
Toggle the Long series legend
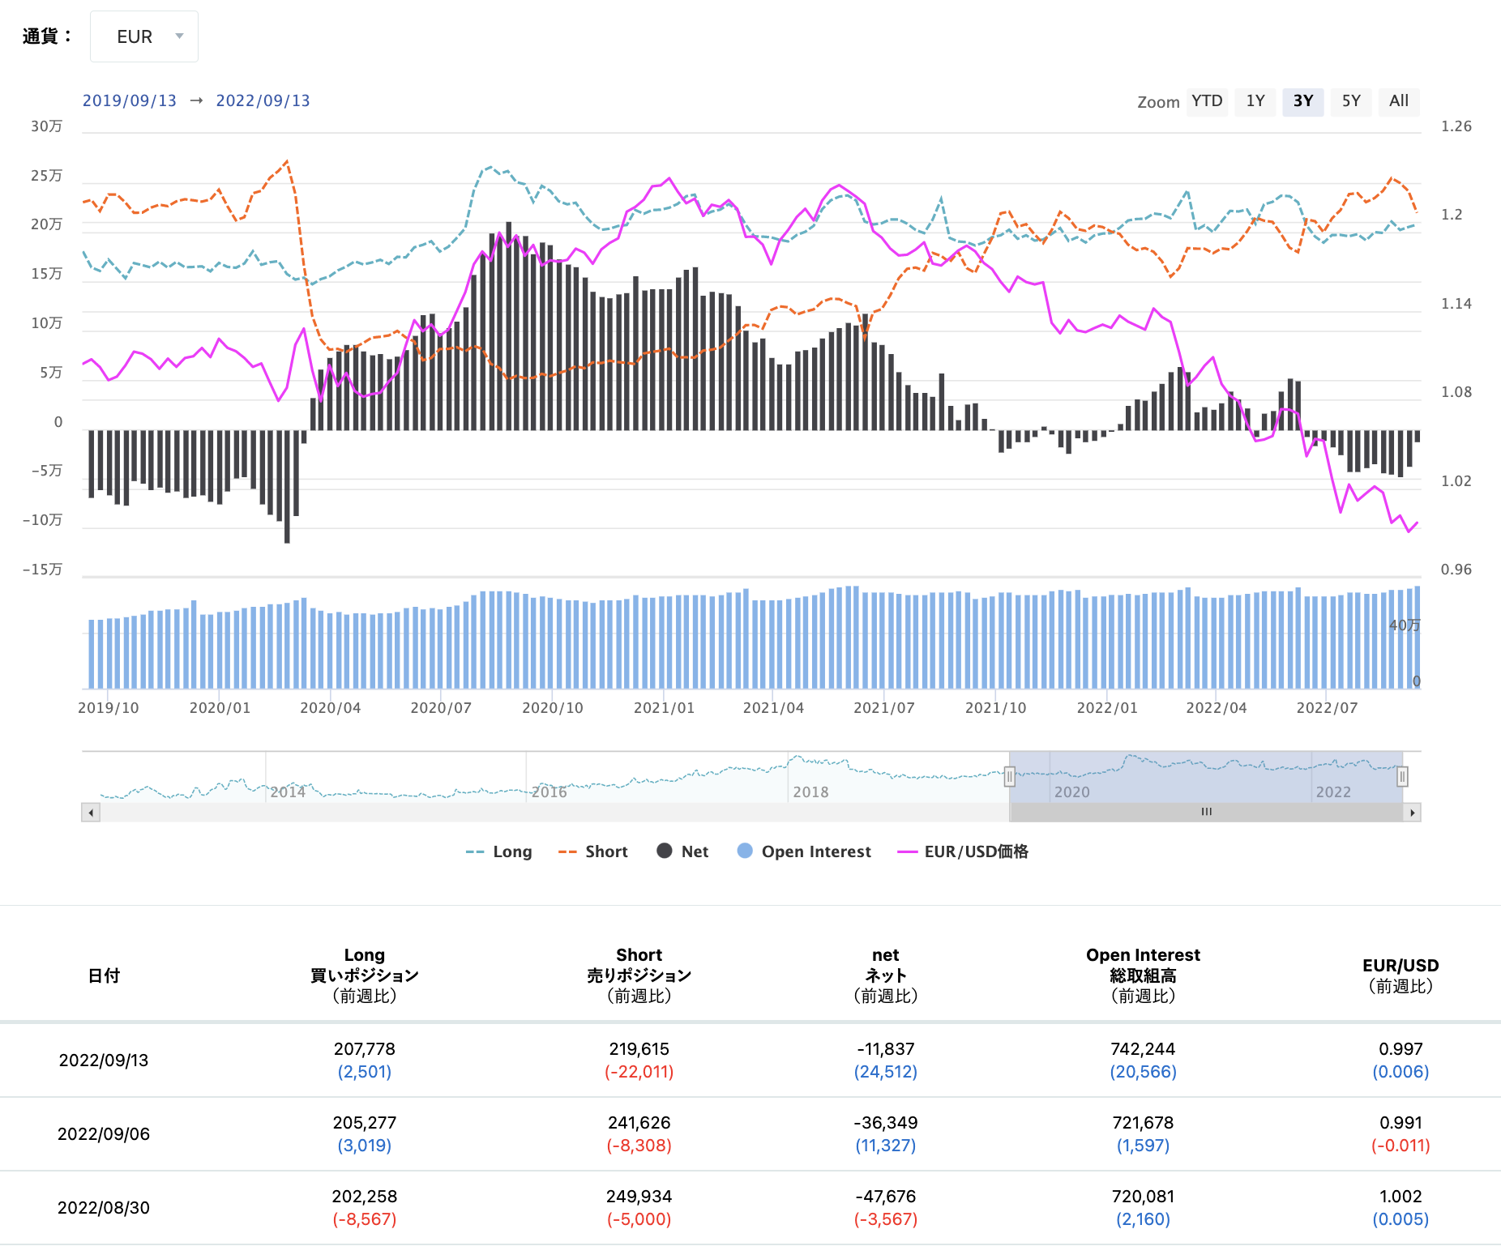coord(499,851)
